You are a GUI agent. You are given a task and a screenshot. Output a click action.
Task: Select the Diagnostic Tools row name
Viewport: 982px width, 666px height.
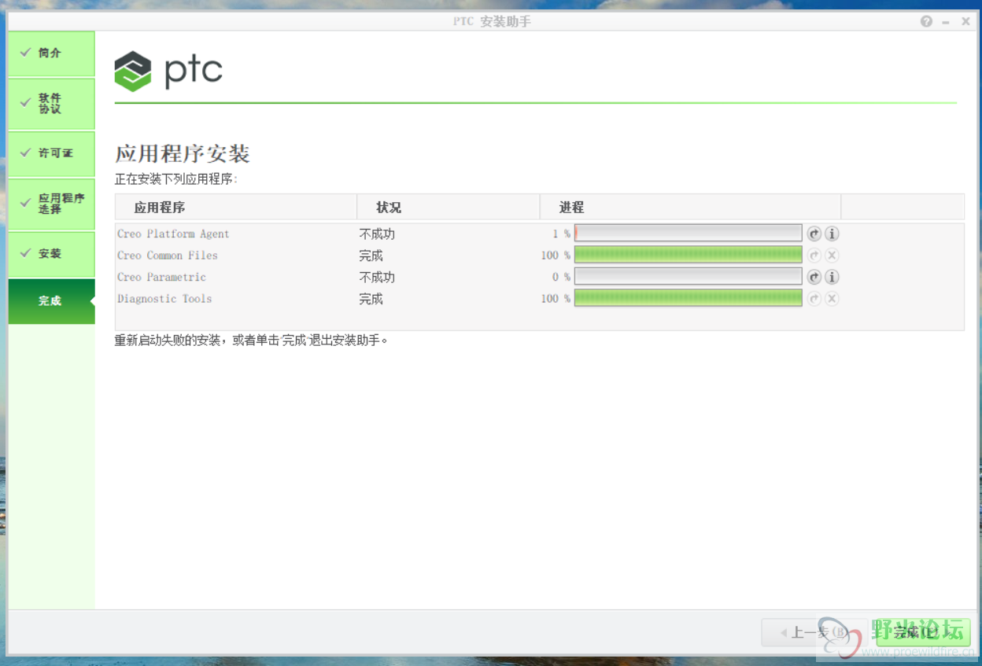coord(164,298)
